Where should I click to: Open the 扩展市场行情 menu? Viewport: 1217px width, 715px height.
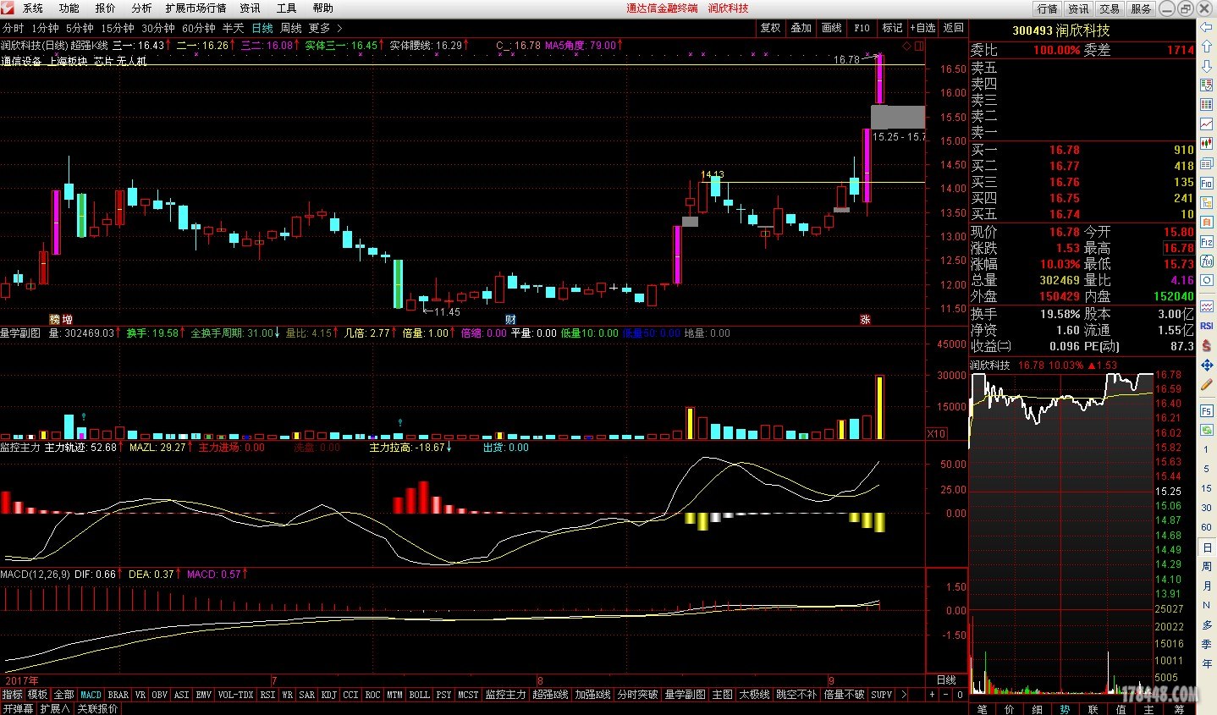click(195, 8)
